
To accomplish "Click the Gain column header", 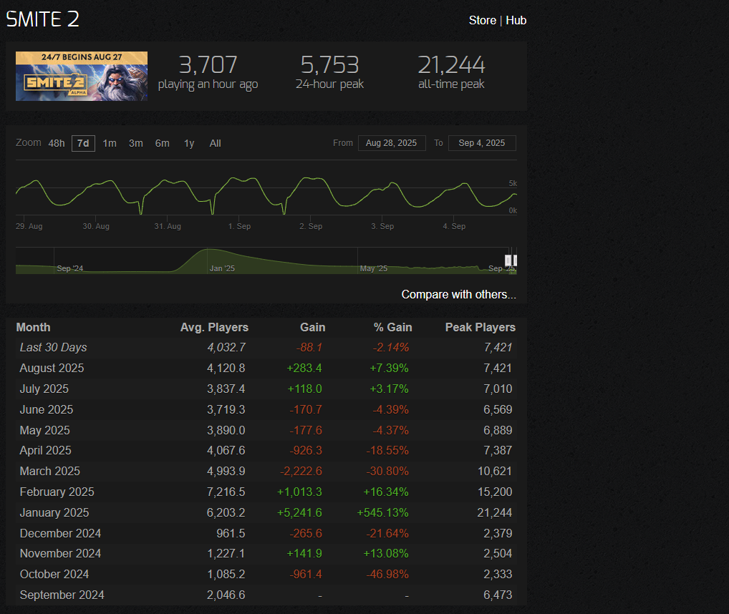I will (x=312, y=328).
